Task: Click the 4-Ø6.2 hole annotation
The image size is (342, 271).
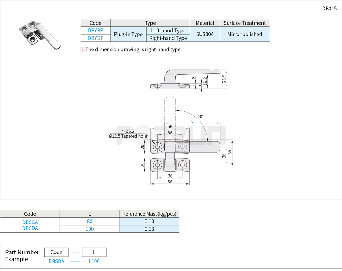Action: pyautogui.click(x=129, y=132)
